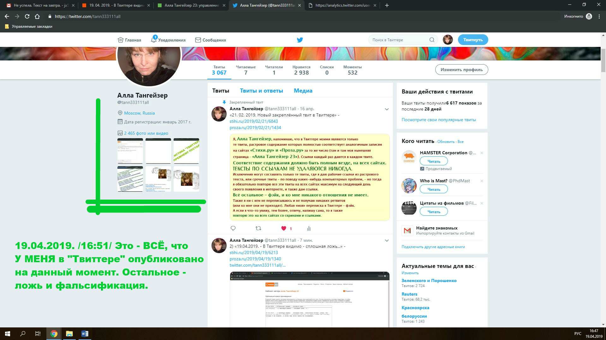The width and height of the screenshot is (606, 340).
Task: Open trend Зеленского и Порошенко
Action: pos(429,280)
